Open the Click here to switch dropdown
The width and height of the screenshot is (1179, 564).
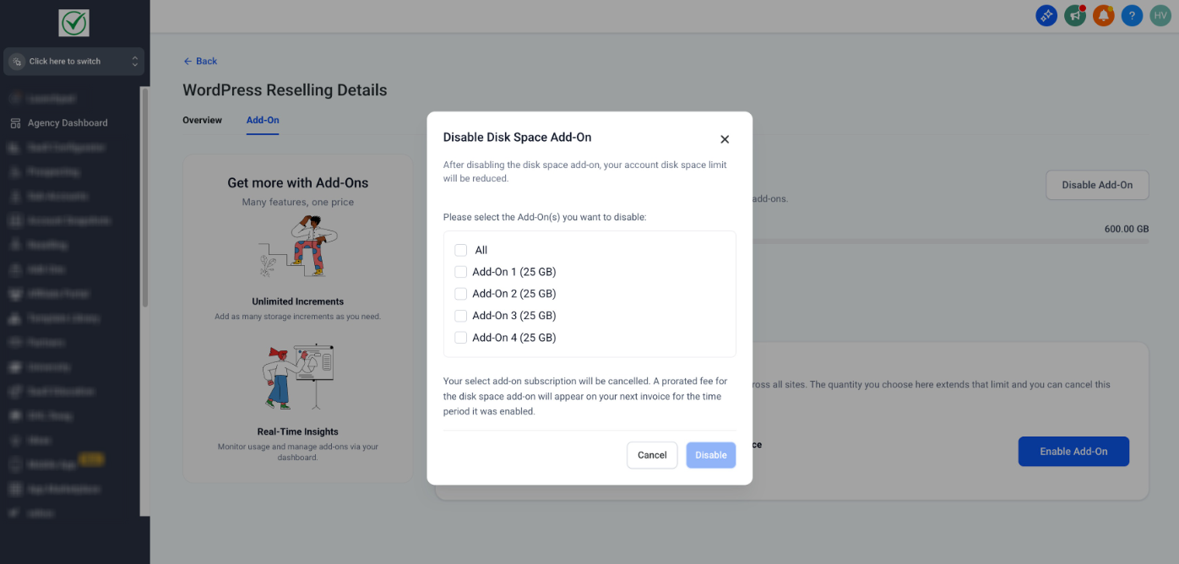point(74,62)
